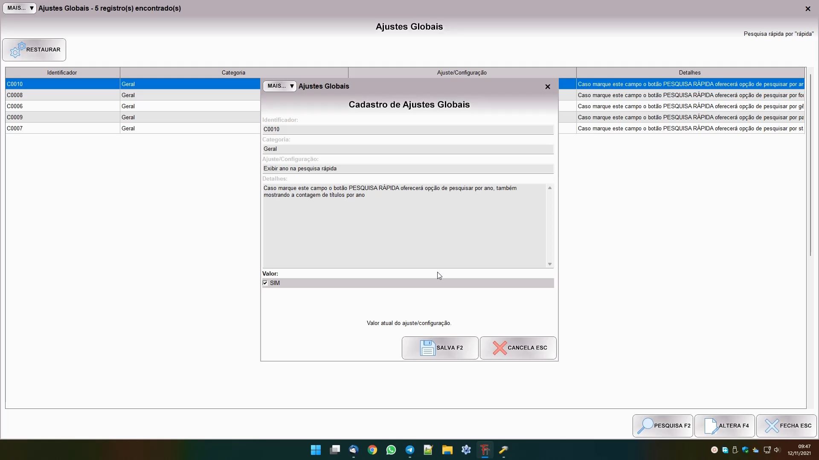Open File Explorer folder icon in taskbar
Image resolution: width=819 pixels, height=460 pixels.
(x=447, y=450)
